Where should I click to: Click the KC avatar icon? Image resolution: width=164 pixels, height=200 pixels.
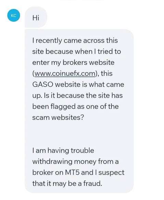[14, 15]
